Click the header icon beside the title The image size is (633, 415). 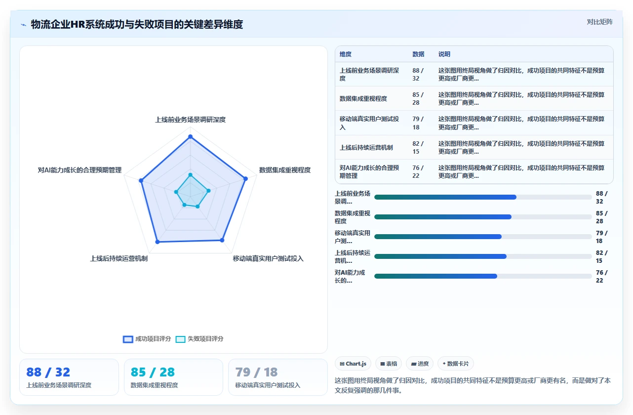pyautogui.click(x=23, y=25)
